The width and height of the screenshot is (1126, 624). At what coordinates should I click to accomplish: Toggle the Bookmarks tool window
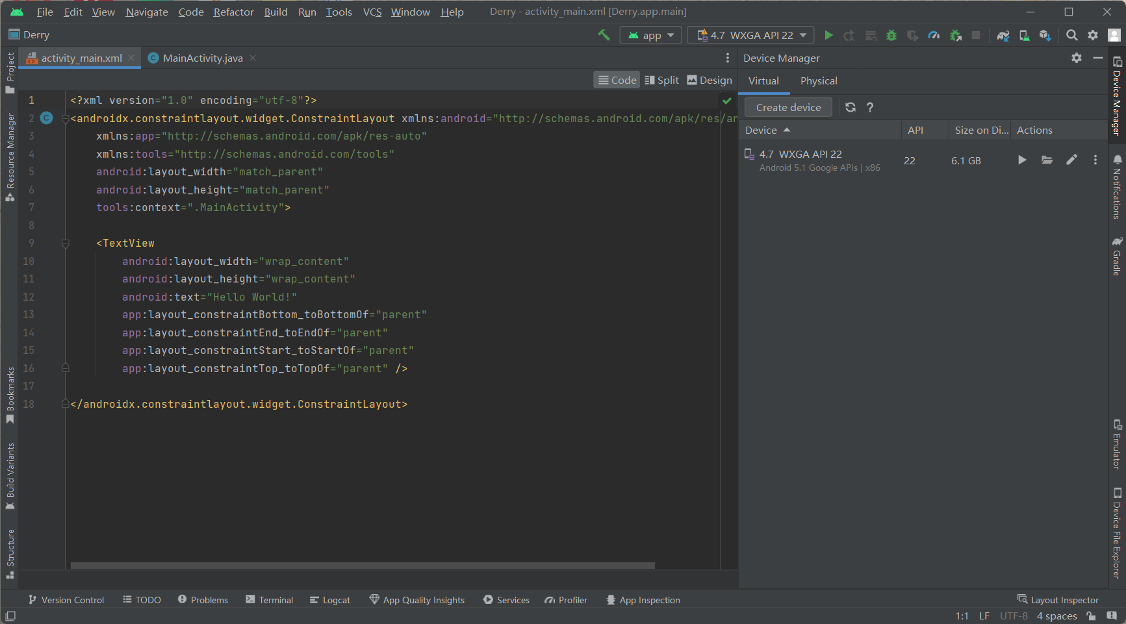coord(10,395)
